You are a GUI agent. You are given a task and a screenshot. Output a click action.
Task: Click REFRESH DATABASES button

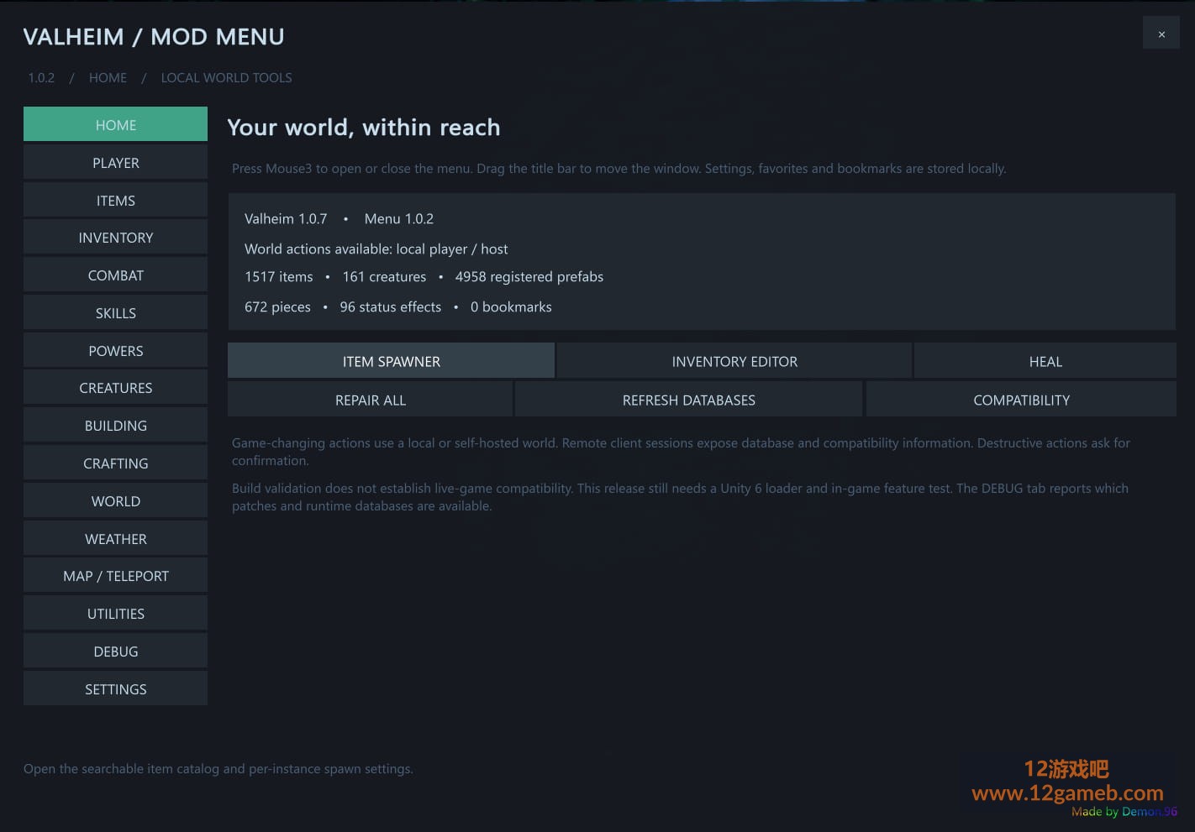[x=688, y=400]
